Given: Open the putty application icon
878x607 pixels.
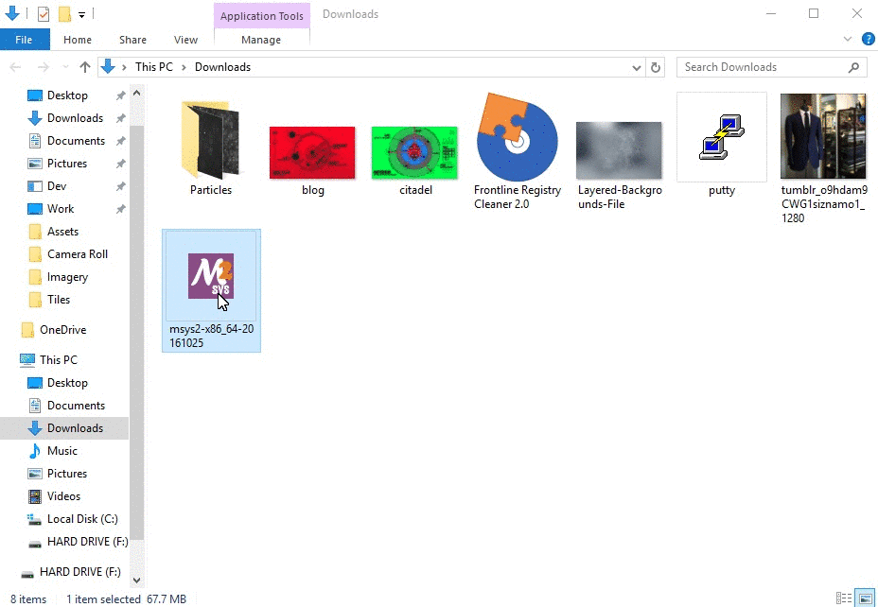Looking at the screenshot, I should (x=721, y=137).
